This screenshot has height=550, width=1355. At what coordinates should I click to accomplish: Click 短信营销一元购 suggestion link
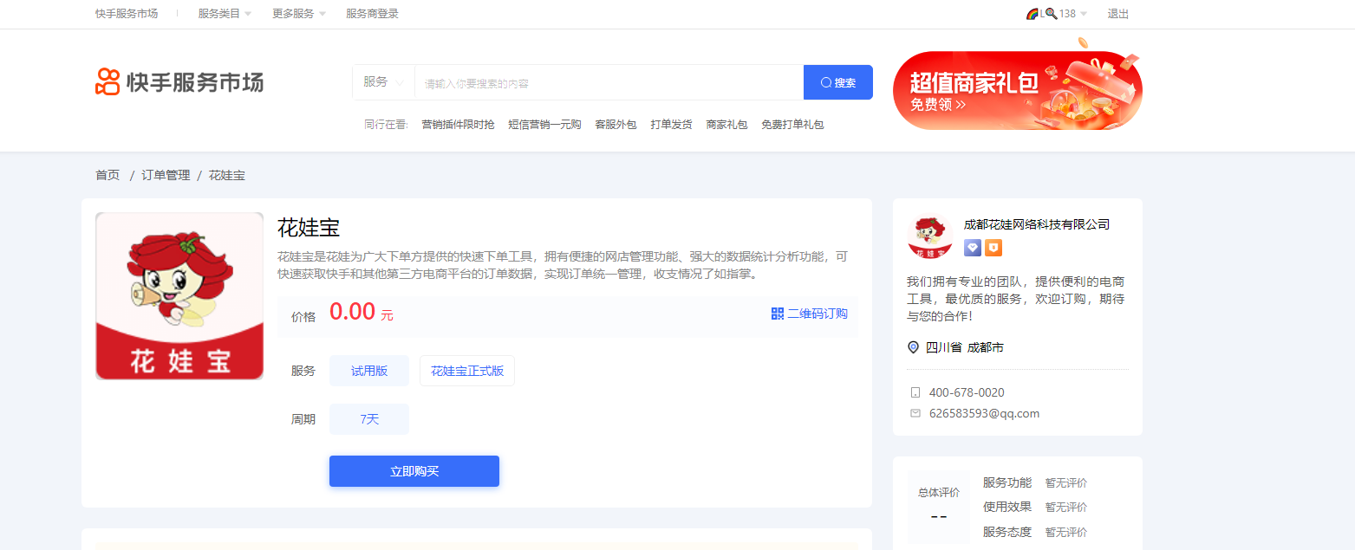click(544, 125)
